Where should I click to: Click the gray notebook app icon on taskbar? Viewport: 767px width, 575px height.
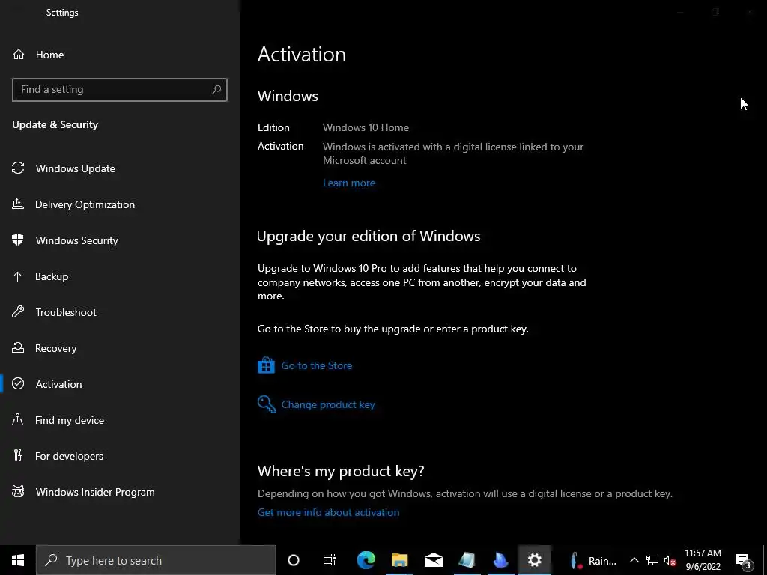pyautogui.click(x=467, y=560)
